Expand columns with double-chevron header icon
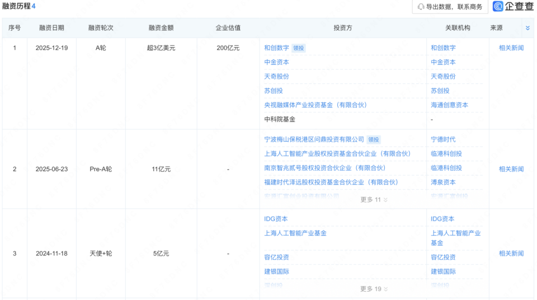 tap(527, 28)
